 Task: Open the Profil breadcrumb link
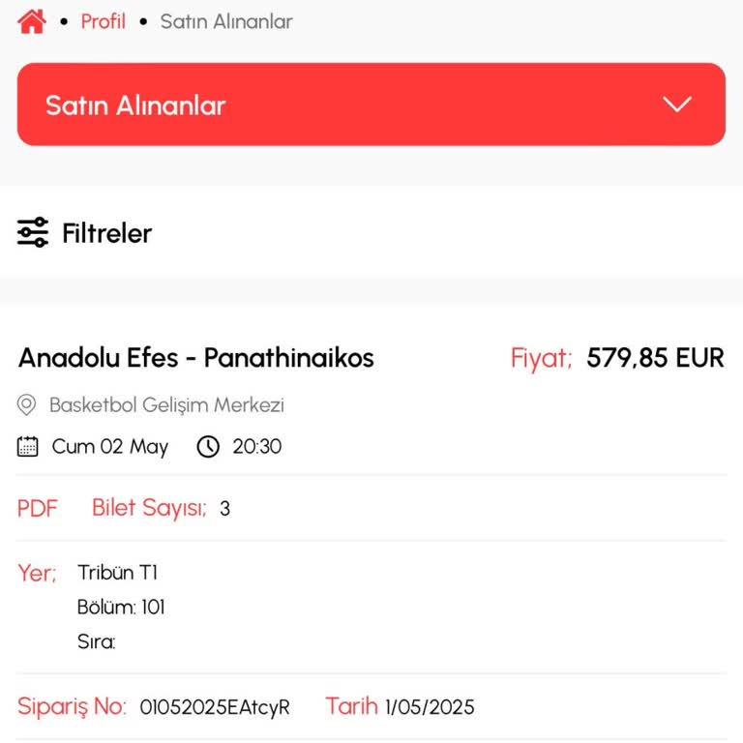click(103, 21)
